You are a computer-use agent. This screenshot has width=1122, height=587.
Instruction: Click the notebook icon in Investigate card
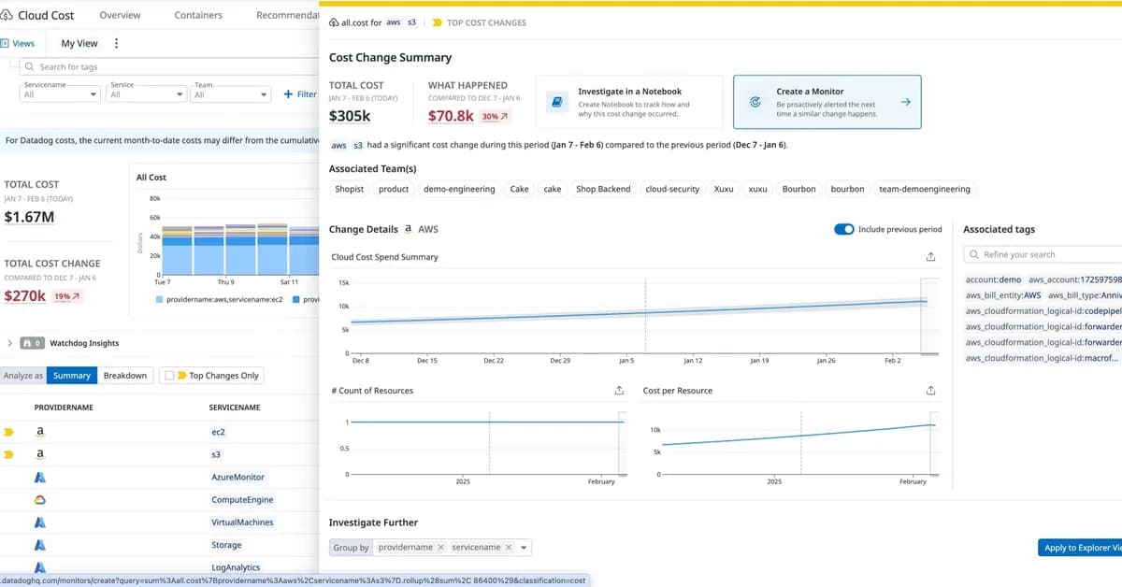[x=556, y=102]
